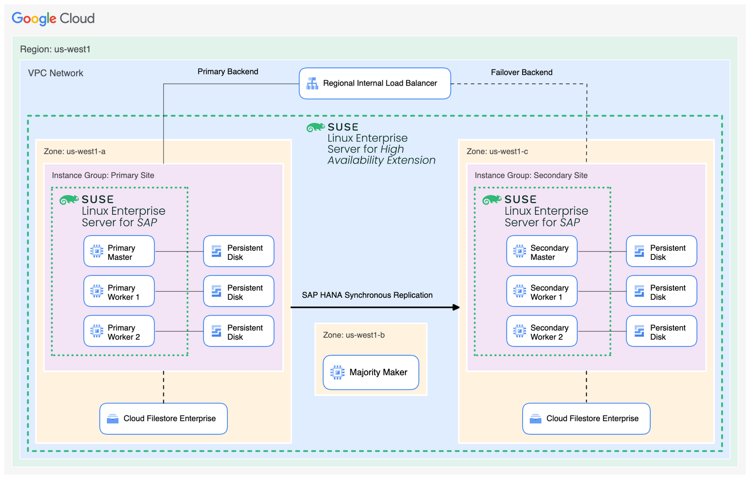The image size is (750, 479).
Task: Click Server for SAP text in Secondary Site
Action: click(542, 223)
